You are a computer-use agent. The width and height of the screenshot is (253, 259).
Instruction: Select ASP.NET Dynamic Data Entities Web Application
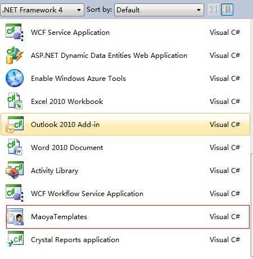click(109, 56)
